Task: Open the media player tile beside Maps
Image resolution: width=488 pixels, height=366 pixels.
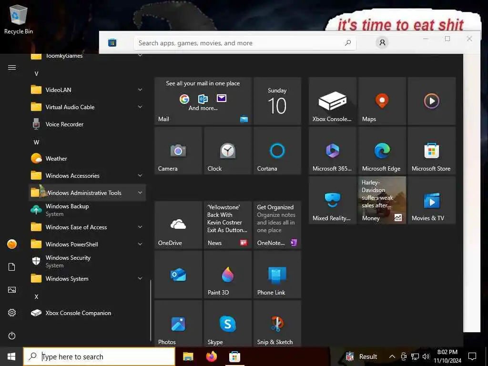Action: [431, 101]
